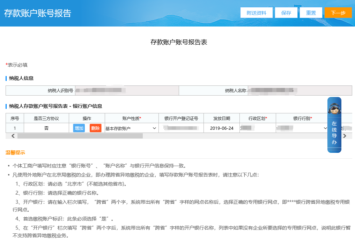Click the right arrow of the table scrollbar
355x240 pixels.
click(345, 136)
